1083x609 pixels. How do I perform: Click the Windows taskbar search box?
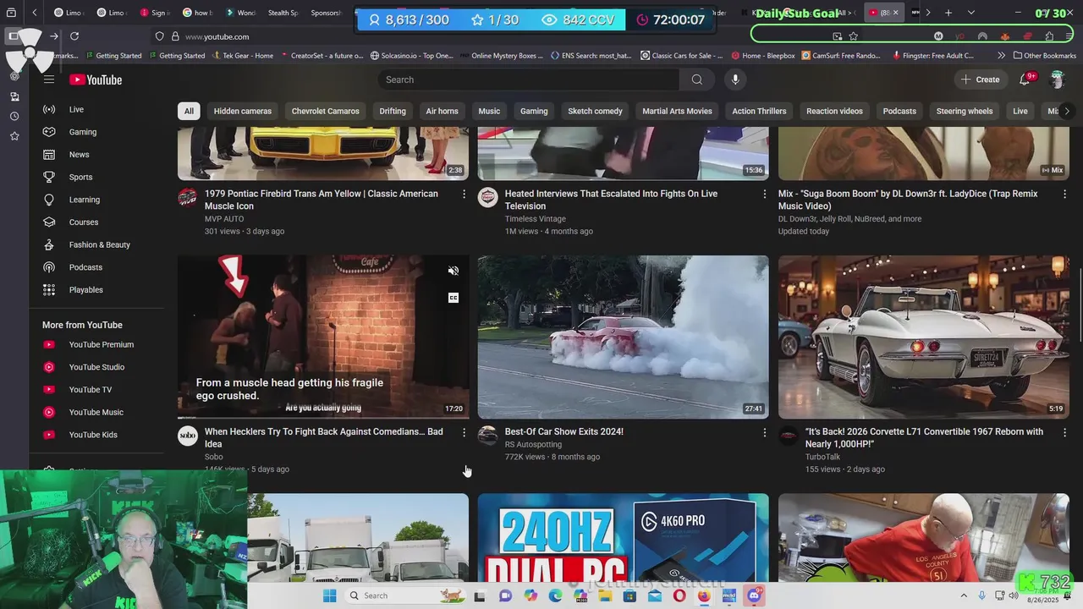pos(406,595)
